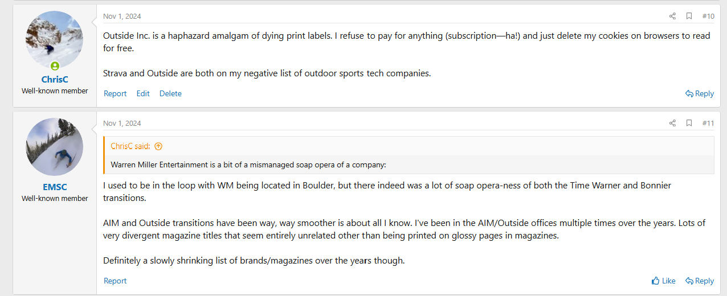The width and height of the screenshot is (727, 296).
Task: Open permalink #11
Action: point(708,123)
